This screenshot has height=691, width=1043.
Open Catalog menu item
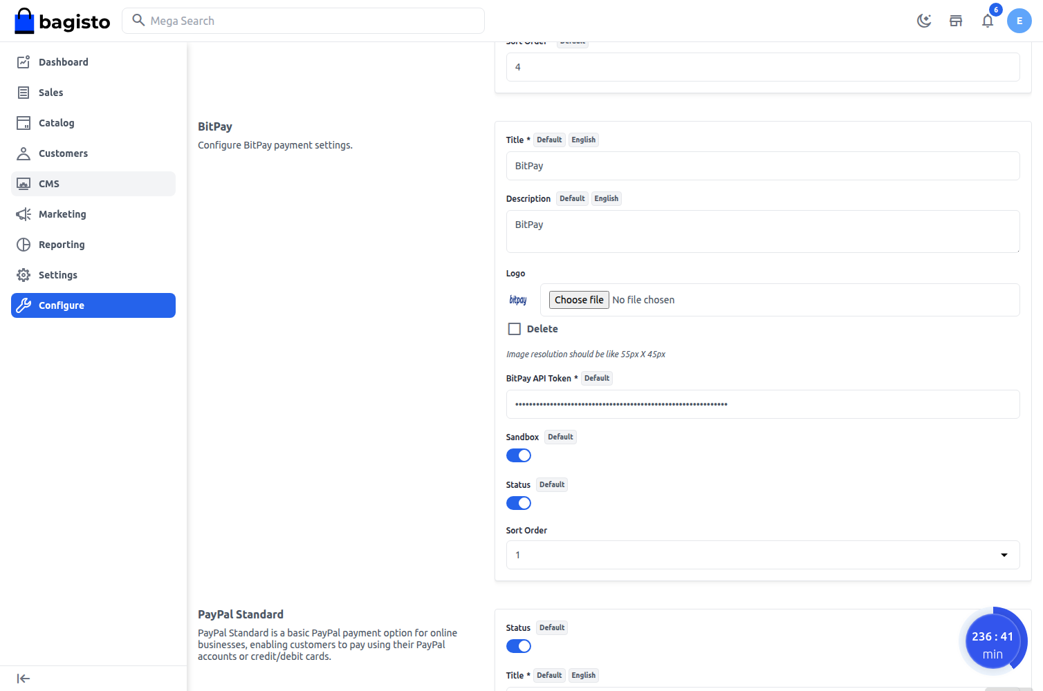tap(93, 123)
